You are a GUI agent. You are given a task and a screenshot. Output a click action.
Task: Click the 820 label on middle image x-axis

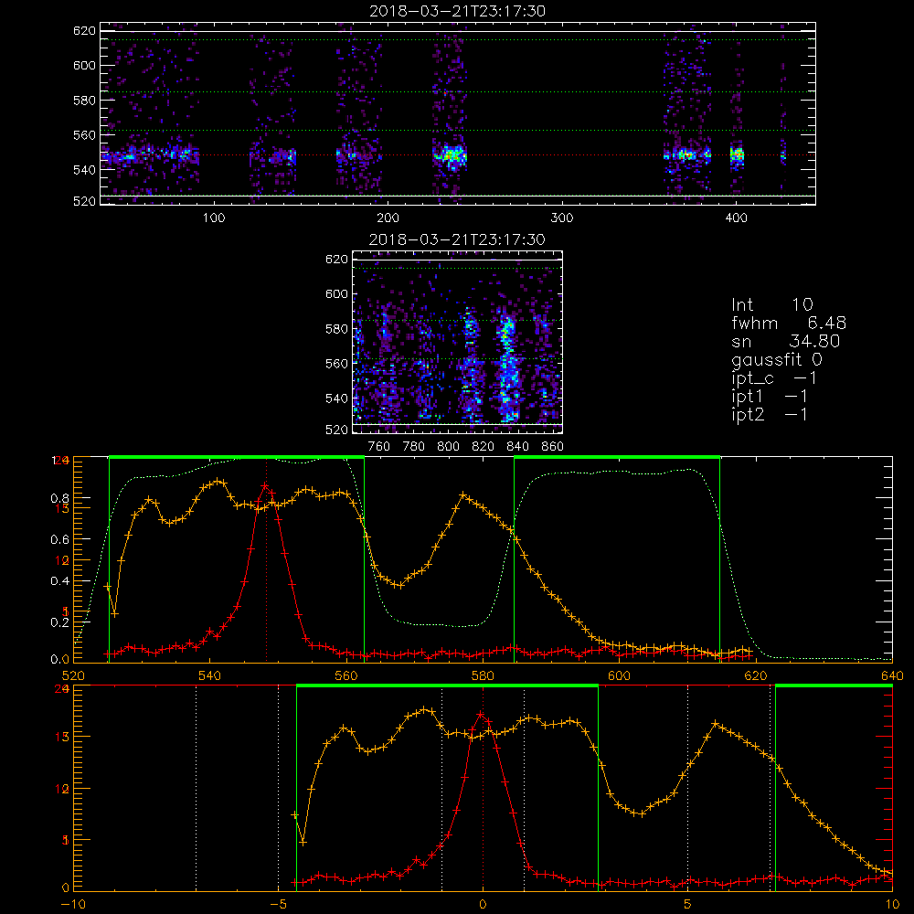coord(484,447)
